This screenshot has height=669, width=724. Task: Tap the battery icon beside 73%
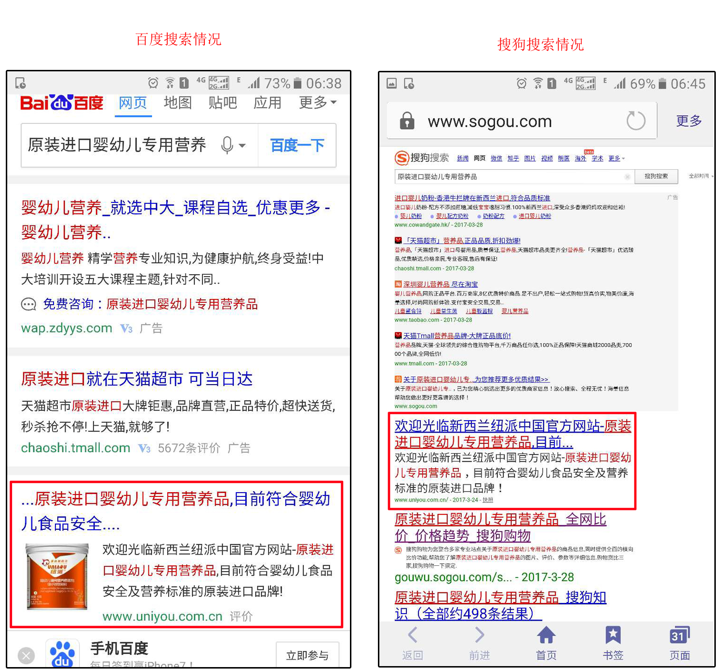(x=297, y=83)
